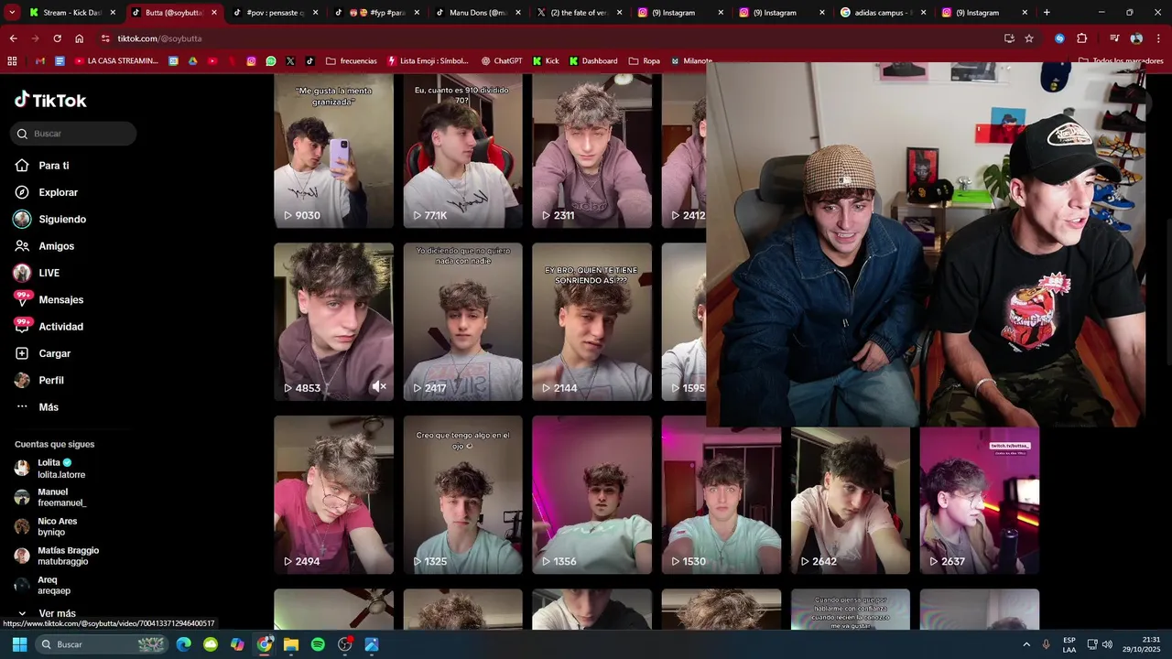The image size is (1172, 659).
Task: Open the 1356 views video
Action: [x=591, y=494]
